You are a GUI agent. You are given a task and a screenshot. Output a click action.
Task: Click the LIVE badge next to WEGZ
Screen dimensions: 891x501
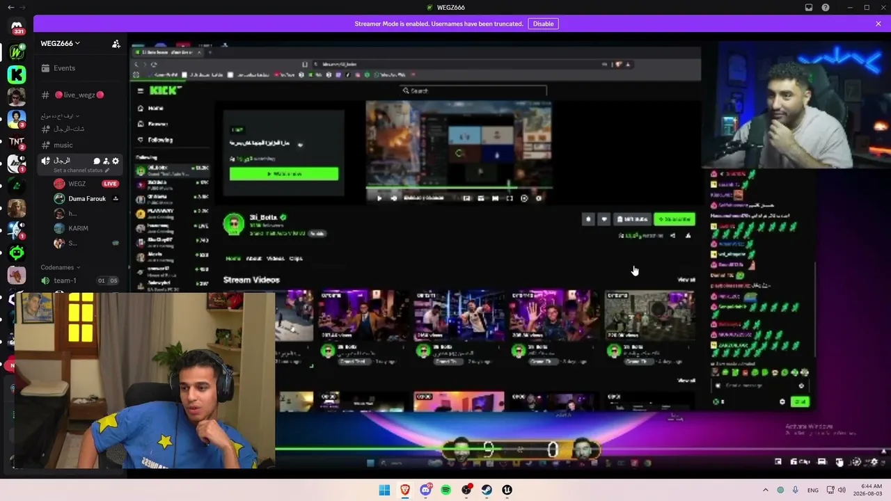click(110, 184)
